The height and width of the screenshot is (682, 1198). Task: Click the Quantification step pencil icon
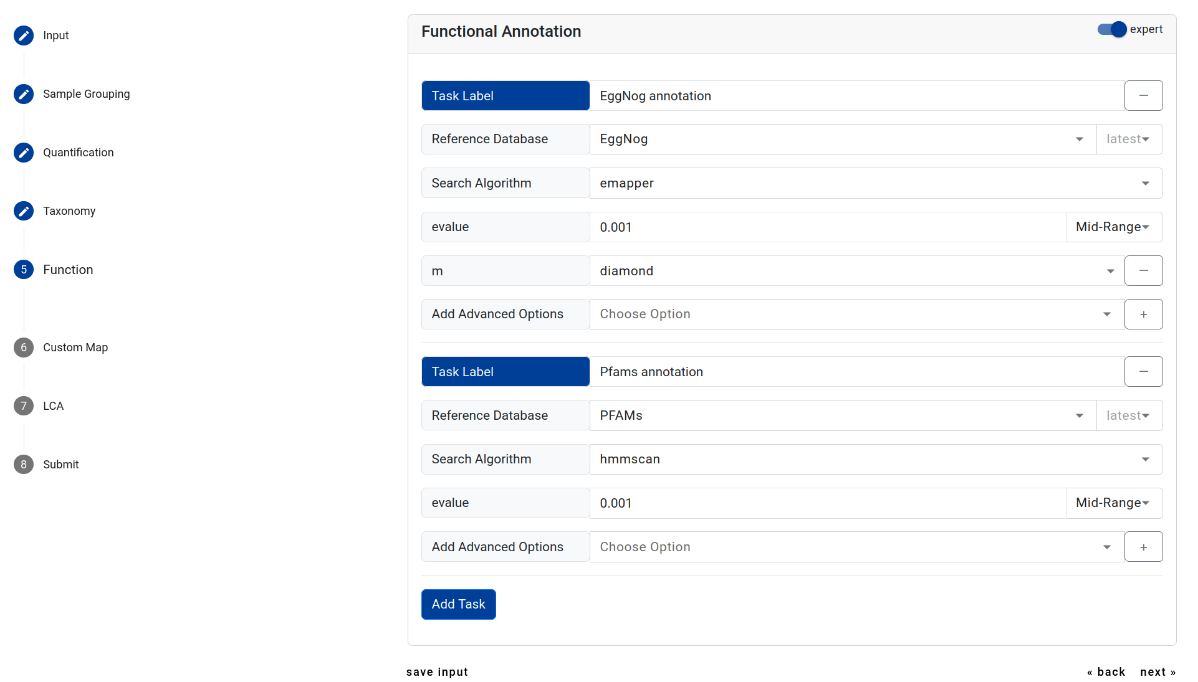[x=24, y=153]
